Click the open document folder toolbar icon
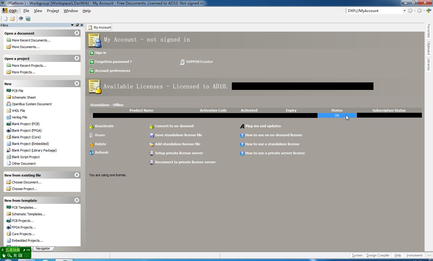Screen dimensions: 433x261 point(13,19)
